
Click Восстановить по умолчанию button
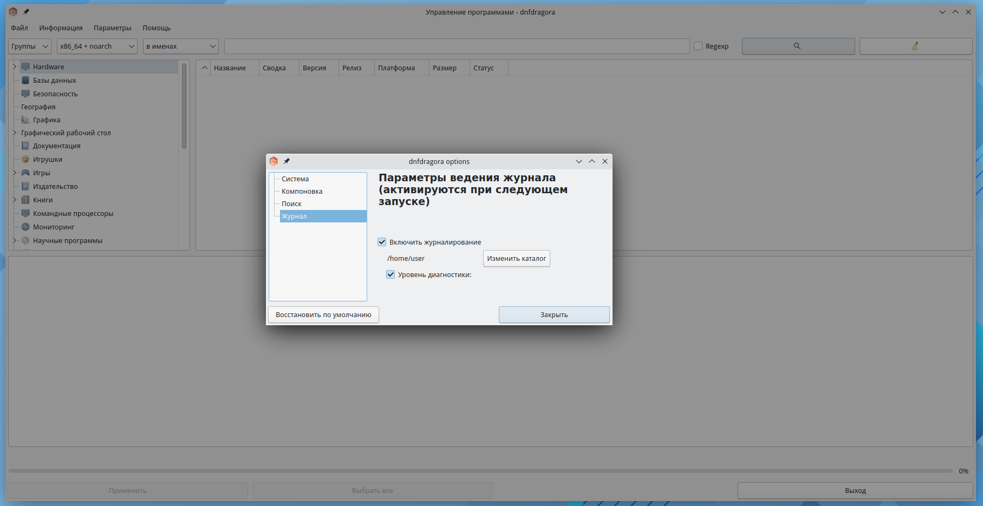pos(323,314)
